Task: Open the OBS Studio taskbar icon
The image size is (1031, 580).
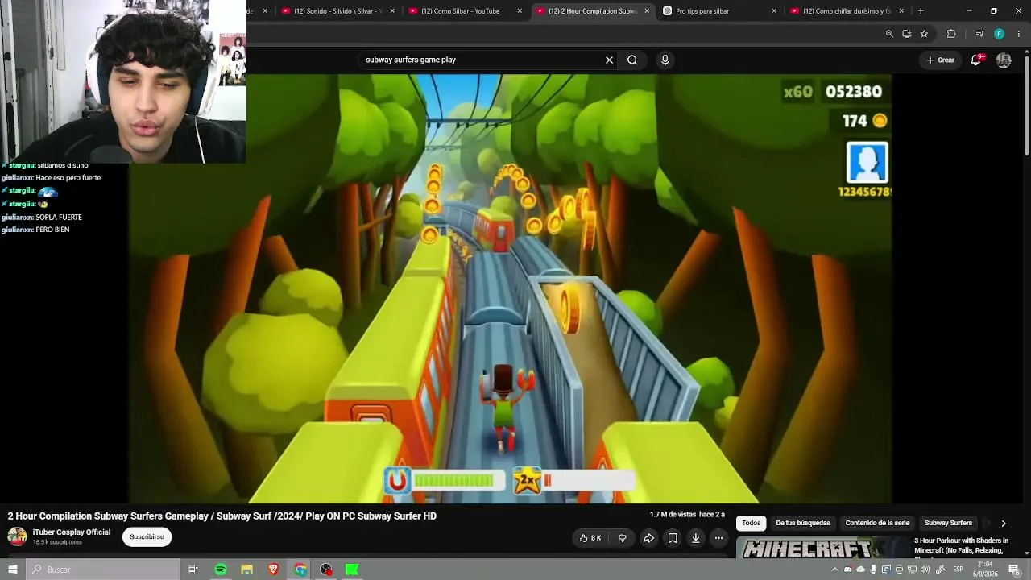Action: 326,570
